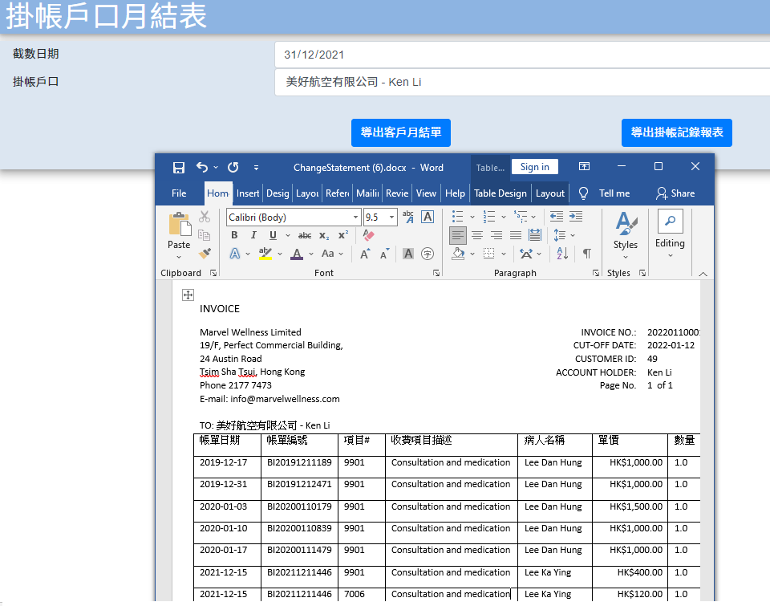The width and height of the screenshot is (770, 606).
Task: Toggle Italic formatting
Action: 253,235
